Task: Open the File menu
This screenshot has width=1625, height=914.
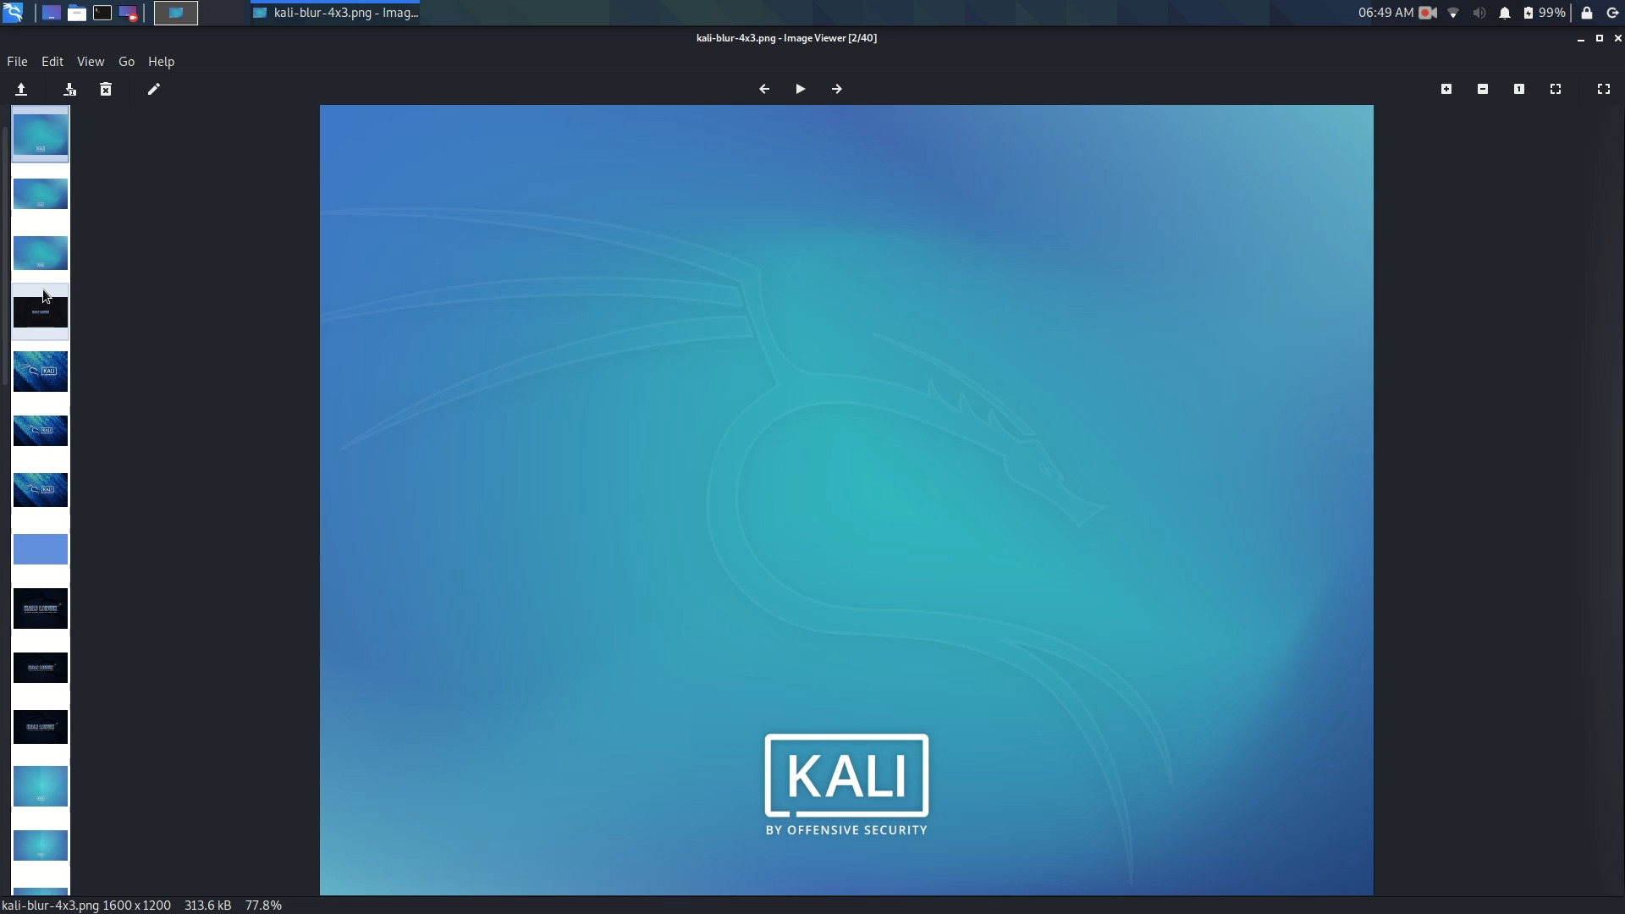Action: point(17,62)
